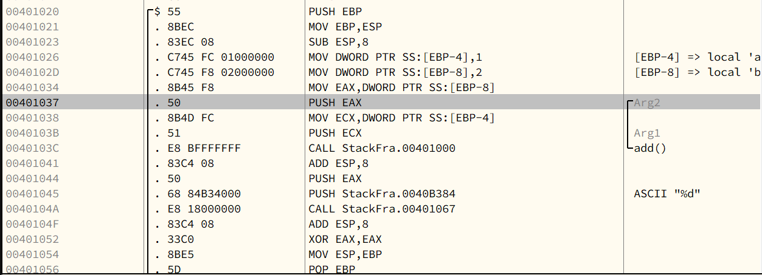Click the MOV EAX,DWORD PTR SS:[EBP-8] instruction

pos(401,87)
